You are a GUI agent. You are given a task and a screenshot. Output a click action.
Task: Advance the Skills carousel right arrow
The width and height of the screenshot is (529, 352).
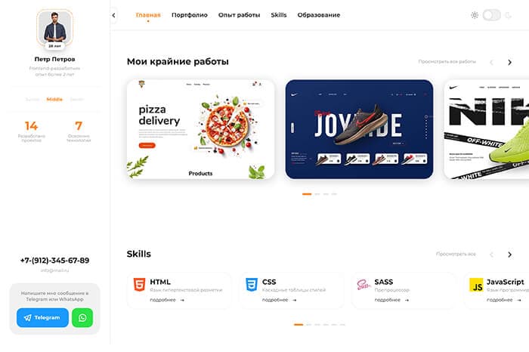510,255
